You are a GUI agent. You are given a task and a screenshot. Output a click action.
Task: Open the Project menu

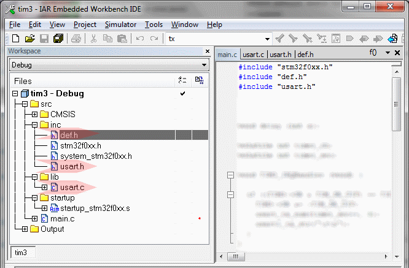pyautogui.click(x=85, y=25)
